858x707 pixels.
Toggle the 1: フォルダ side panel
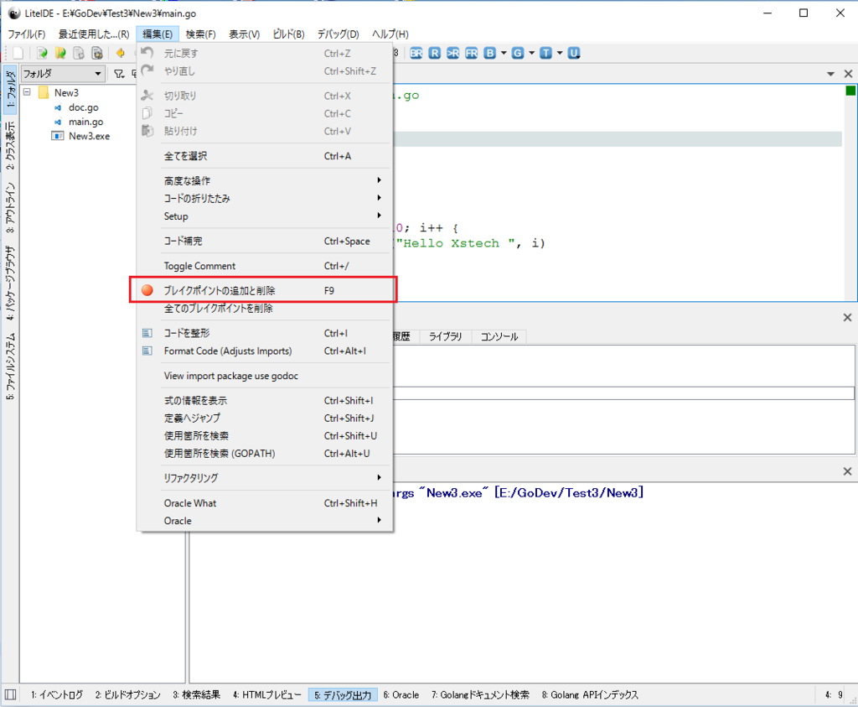tap(10, 89)
